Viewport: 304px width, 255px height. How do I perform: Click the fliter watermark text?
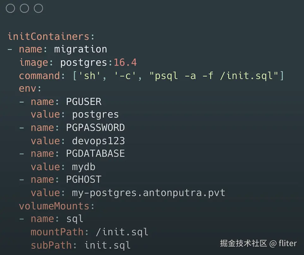point(288,243)
